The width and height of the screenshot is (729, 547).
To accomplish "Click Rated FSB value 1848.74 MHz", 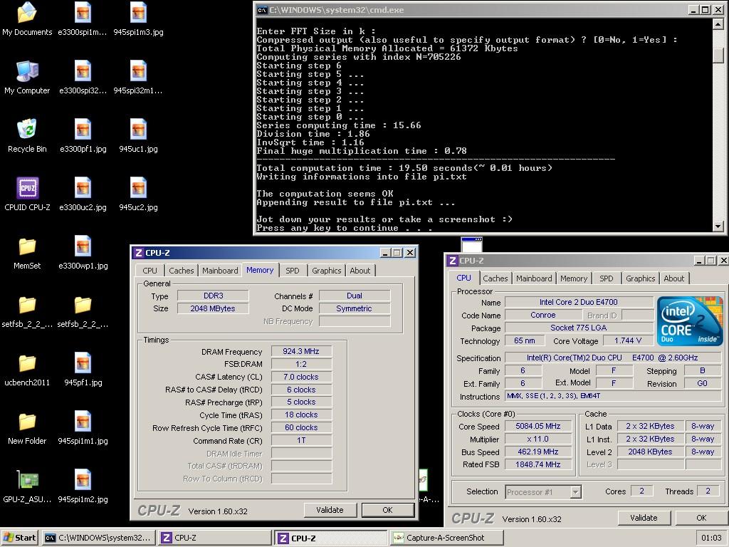I will coord(538,464).
